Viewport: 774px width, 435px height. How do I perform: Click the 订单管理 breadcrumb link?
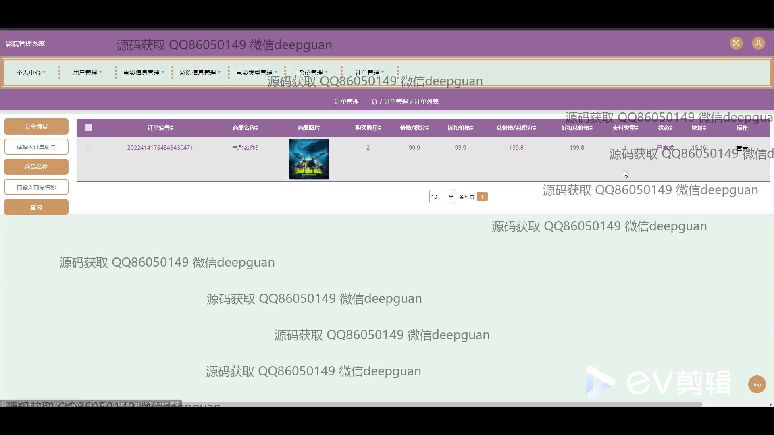[396, 101]
